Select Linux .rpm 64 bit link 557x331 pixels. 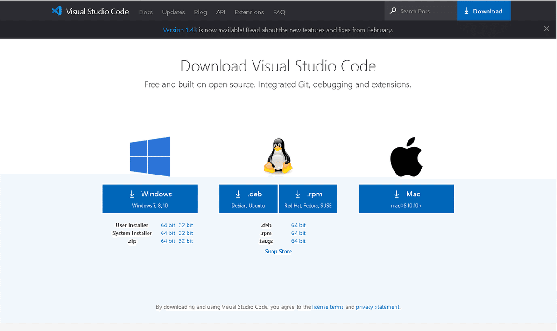point(298,233)
